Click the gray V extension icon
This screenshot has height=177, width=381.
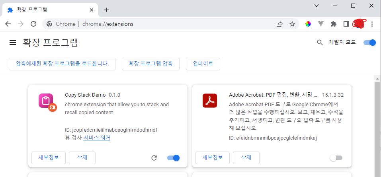321,24
